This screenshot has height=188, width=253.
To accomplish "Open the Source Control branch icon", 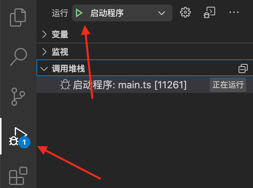I will click(x=18, y=97).
